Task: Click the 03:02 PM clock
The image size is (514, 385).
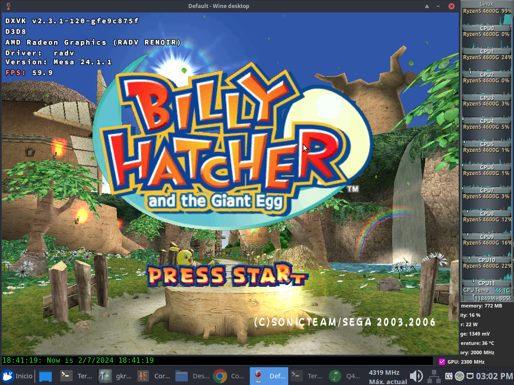Action: [494, 376]
